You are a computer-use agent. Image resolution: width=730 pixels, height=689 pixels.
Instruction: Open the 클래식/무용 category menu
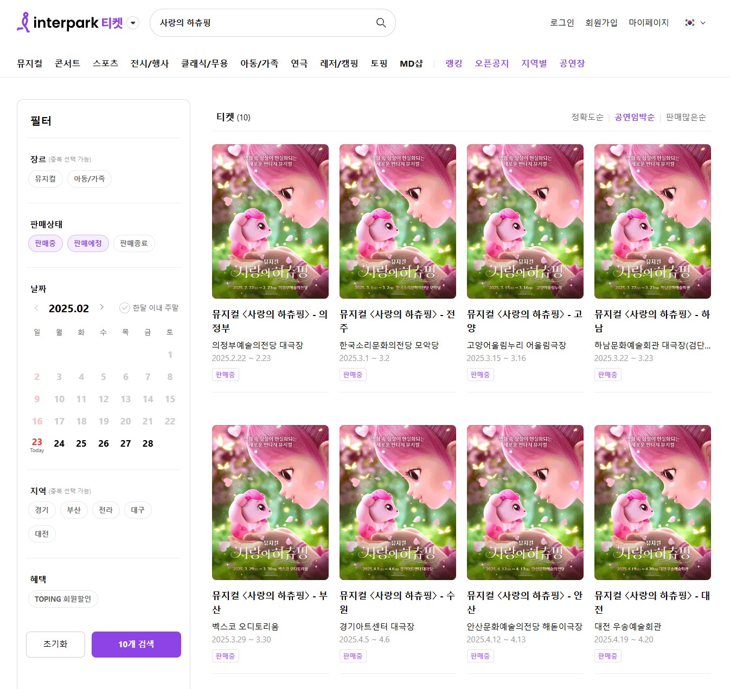(204, 63)
